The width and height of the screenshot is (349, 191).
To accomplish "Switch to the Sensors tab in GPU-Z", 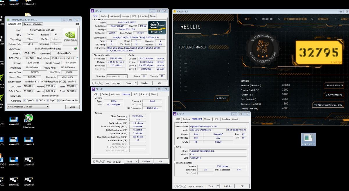I will pyautogui.click(x=27, y=24).
